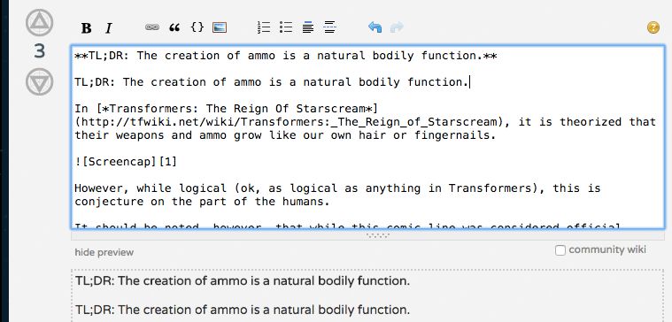Click the first TL;DR line in preview
Screen dimensions: 672x322
pos(243,281)
